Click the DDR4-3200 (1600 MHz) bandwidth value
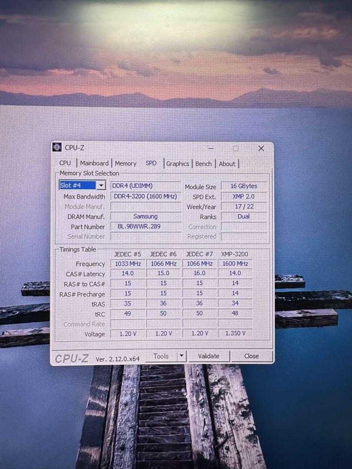Screen dimensions: 352x469 click(146, 196)
